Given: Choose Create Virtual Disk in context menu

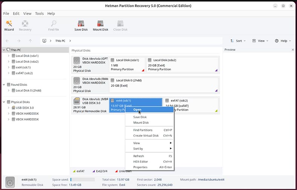Looking at the screenshot, I should click(149, 136).
